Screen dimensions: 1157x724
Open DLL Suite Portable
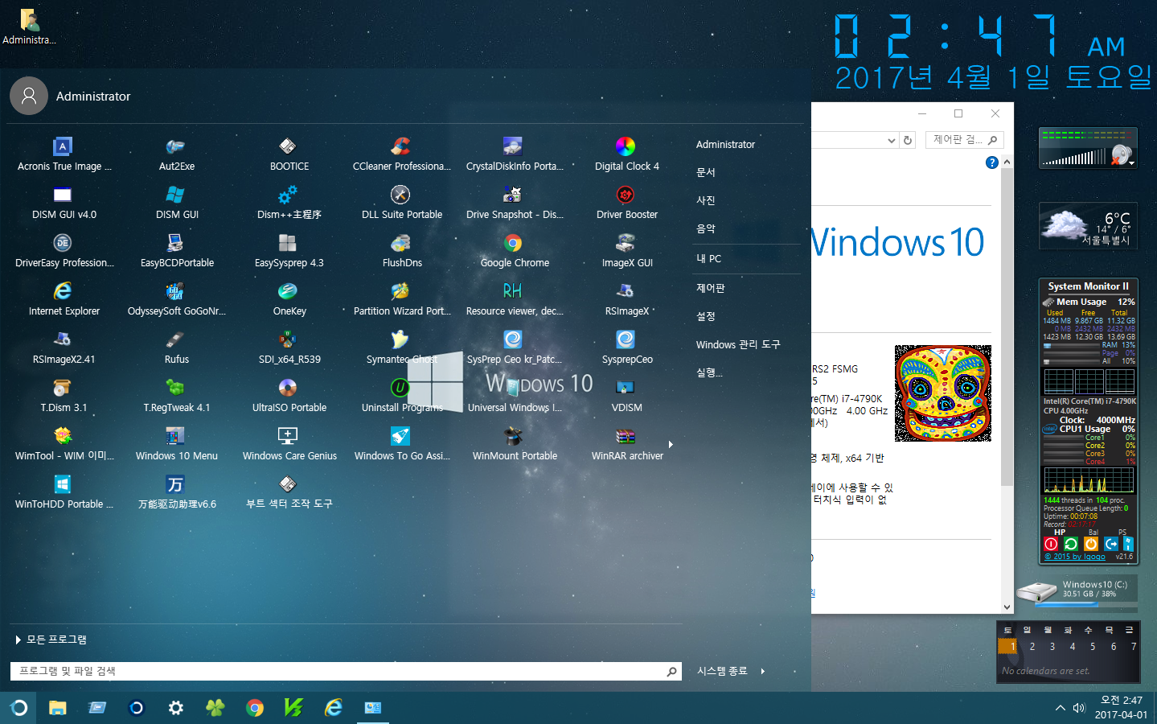tap(400, 195)
